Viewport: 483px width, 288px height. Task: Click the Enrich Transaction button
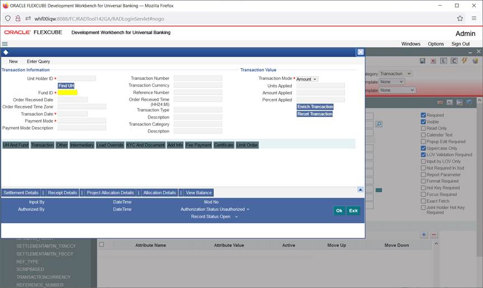315,107
